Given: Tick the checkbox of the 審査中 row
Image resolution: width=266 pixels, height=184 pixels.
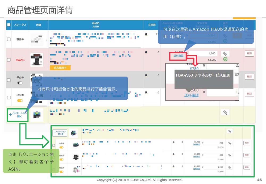Looking at the screenshot, I should [9, 39].
